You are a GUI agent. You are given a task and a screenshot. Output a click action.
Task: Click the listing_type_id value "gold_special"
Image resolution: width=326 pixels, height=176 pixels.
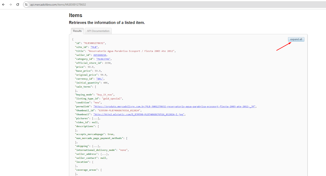112,98
